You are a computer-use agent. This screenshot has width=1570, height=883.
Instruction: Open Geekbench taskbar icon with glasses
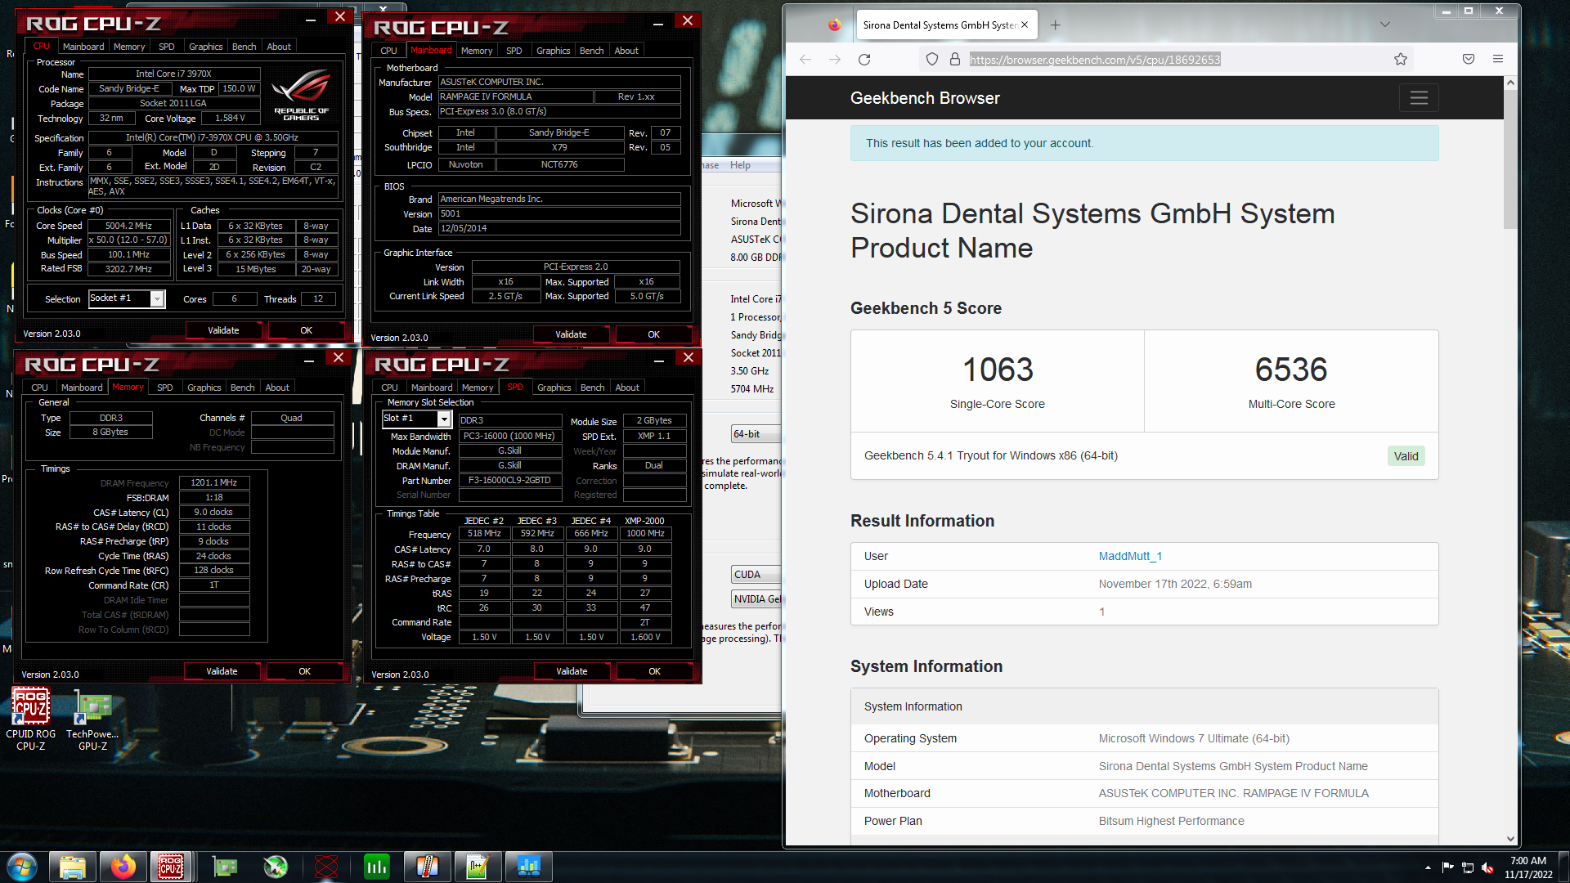click(528, 867)
